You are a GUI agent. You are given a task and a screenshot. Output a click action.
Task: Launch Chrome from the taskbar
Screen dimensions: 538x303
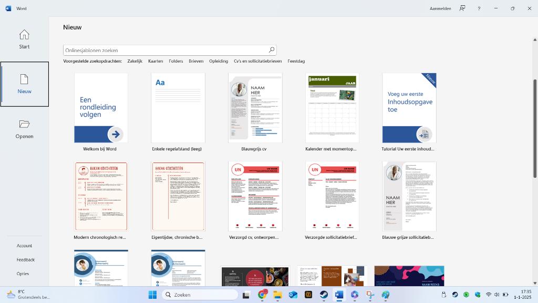tap(263, 295)
